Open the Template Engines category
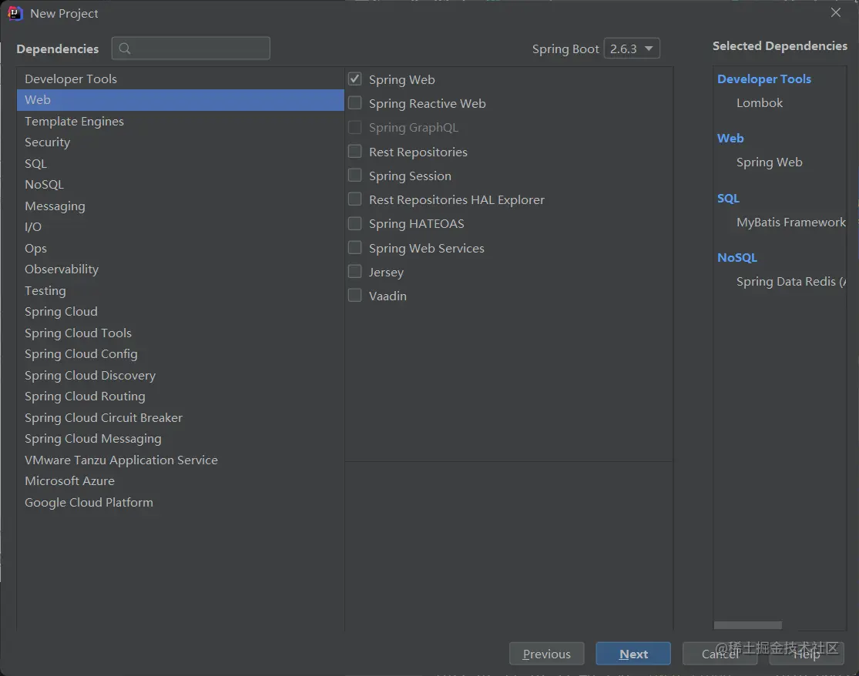This screenshot has width=859, height=676. [180, 121]
